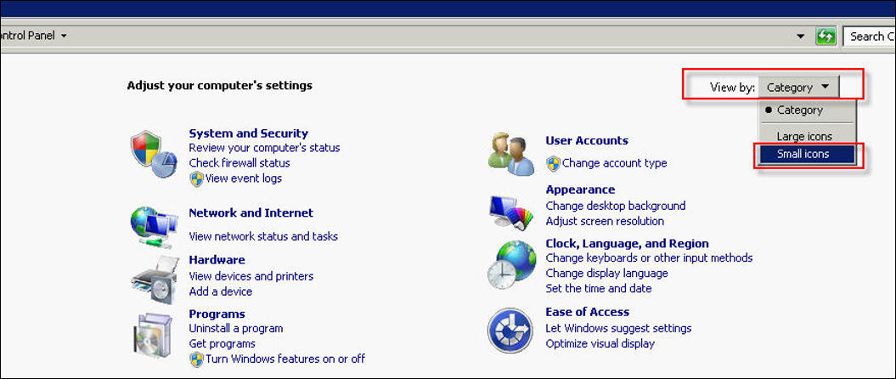Screen dimensions: 896x379
Task: Click Change account type link
Action: (614, 163)
